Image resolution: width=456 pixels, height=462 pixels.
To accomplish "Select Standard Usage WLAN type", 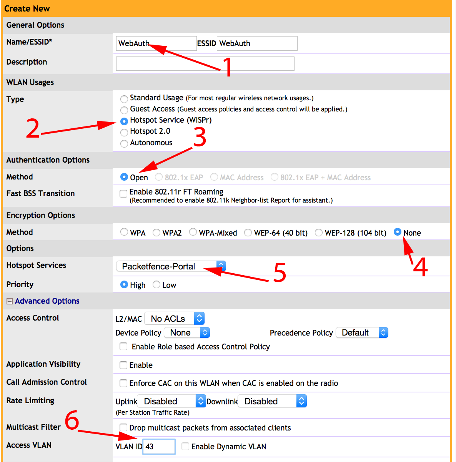I will click(x=124, y=99).
